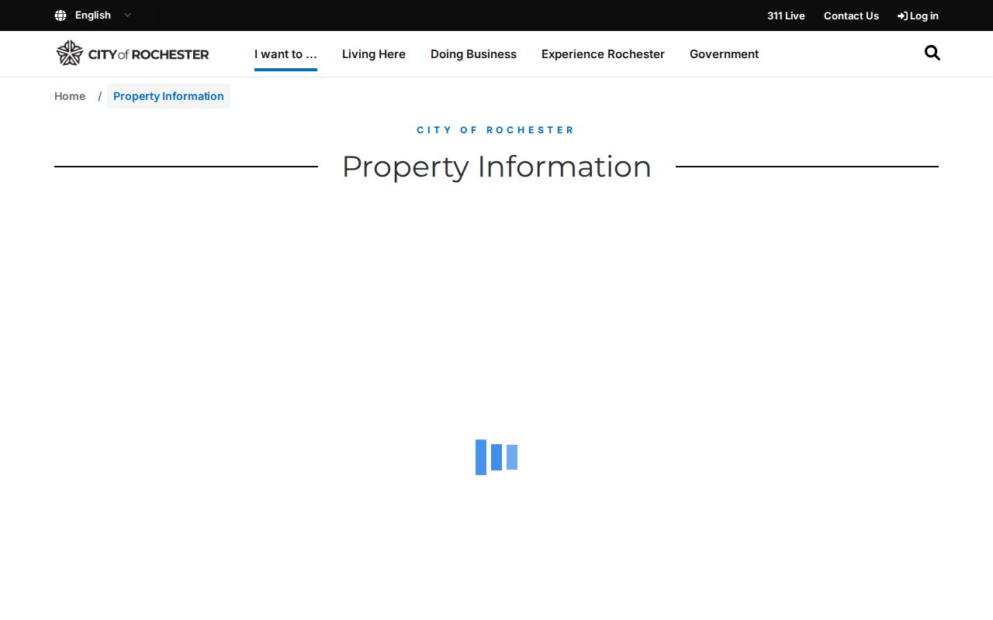Image resolution: width=993 pixels, height=620 pixels.
Task: Click the "CITY OF ROCHESTER" subtitle text
Action: [x=496, y=130]
